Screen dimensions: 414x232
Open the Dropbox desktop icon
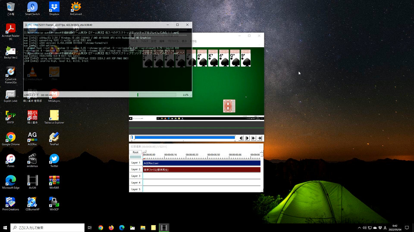54,6
